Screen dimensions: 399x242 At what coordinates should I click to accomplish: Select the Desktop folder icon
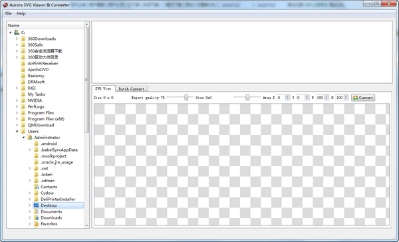coord(37,205)
